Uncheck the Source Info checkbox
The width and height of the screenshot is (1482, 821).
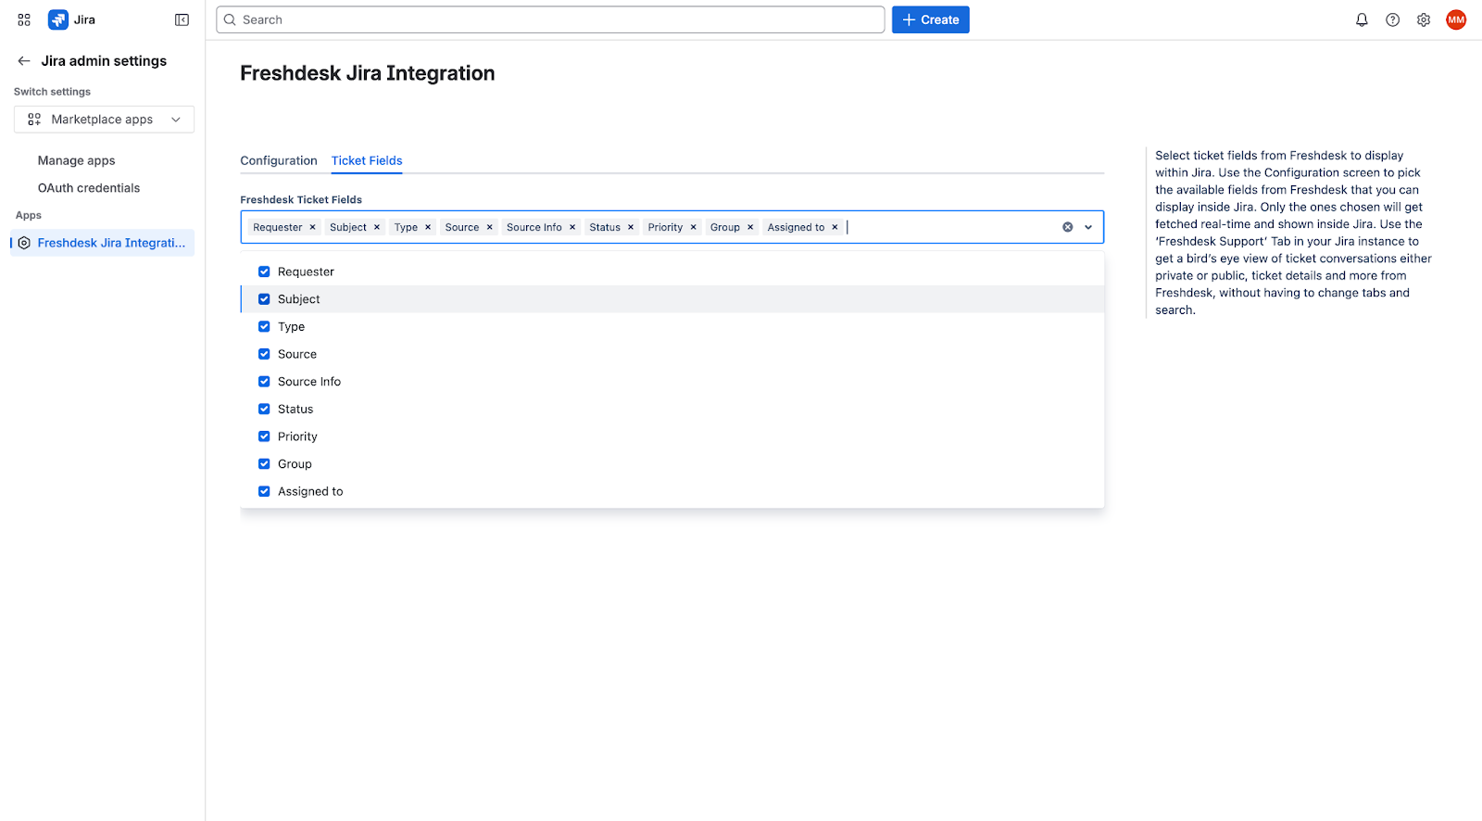264,382
